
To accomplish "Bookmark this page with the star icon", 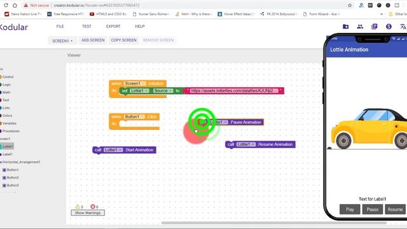I will click(350, 5).
